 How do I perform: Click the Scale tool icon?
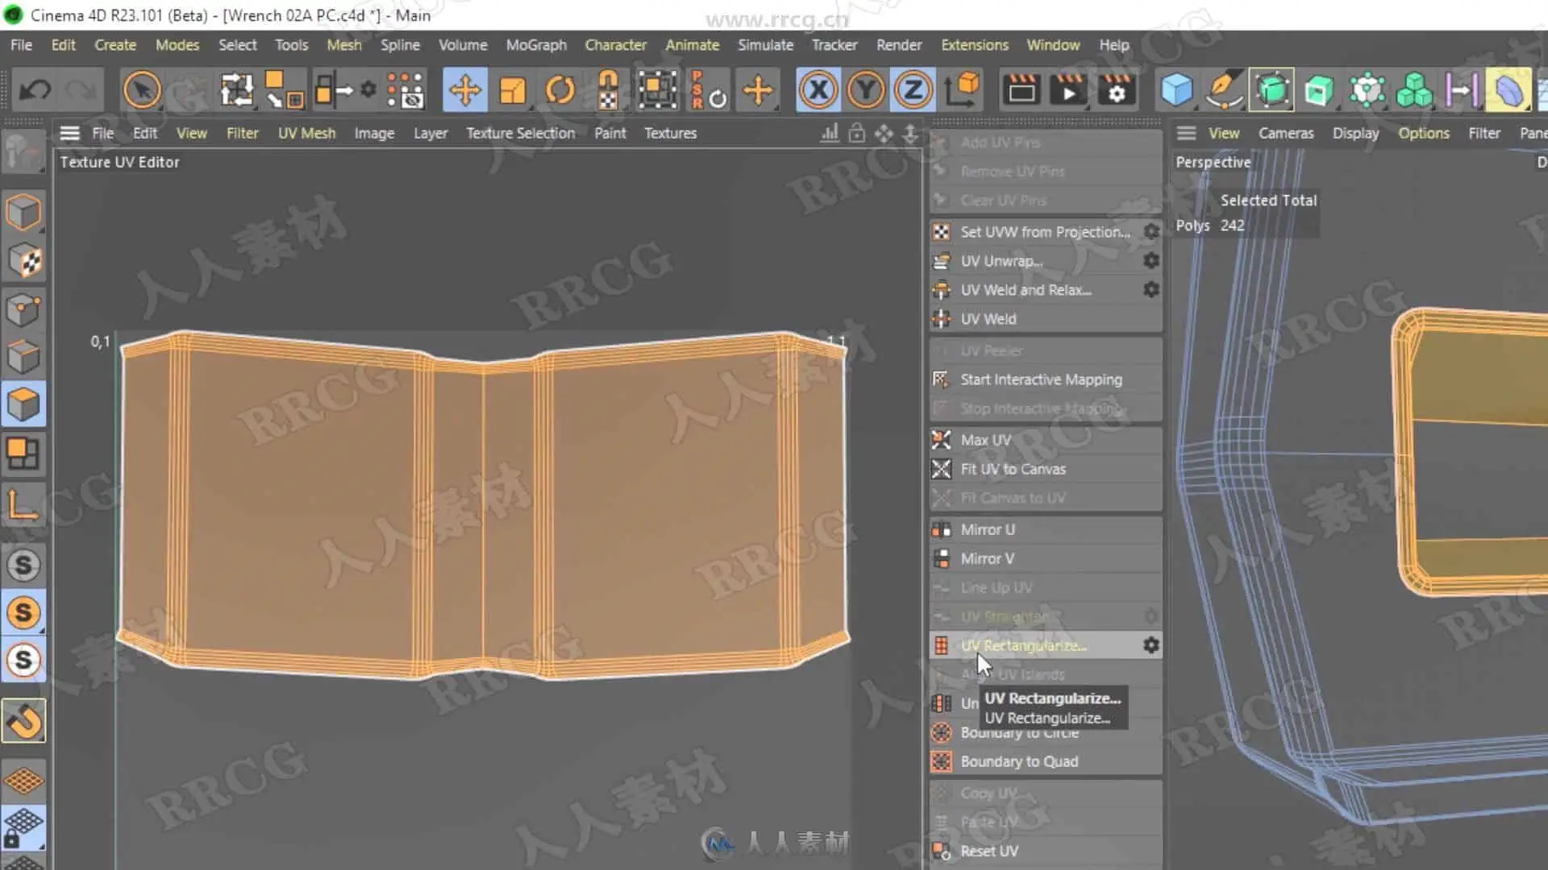pyautogui.click(x=513, y=90)
